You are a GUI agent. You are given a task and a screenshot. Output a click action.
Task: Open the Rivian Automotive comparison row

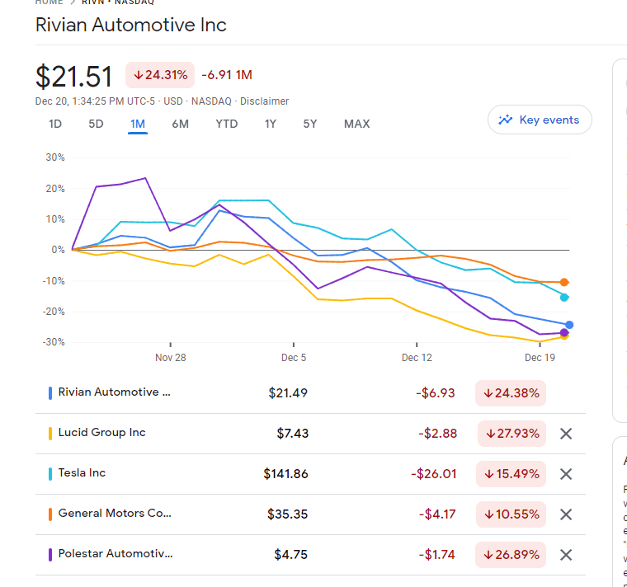(310, 392)
